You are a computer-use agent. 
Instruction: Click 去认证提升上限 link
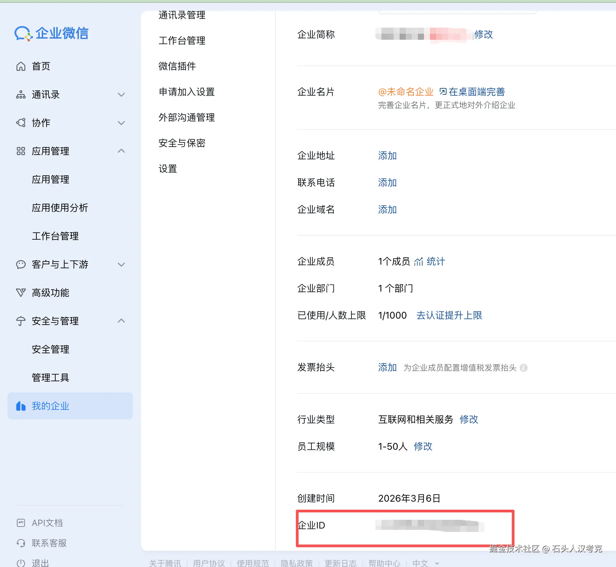[x=449, y=316]
